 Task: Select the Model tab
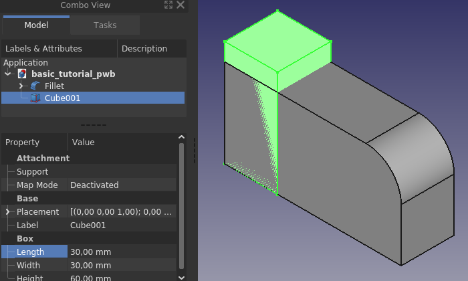click(36, 25)
